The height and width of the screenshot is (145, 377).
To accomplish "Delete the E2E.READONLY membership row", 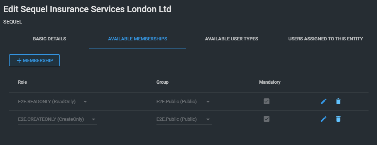I will coord(338,101).
